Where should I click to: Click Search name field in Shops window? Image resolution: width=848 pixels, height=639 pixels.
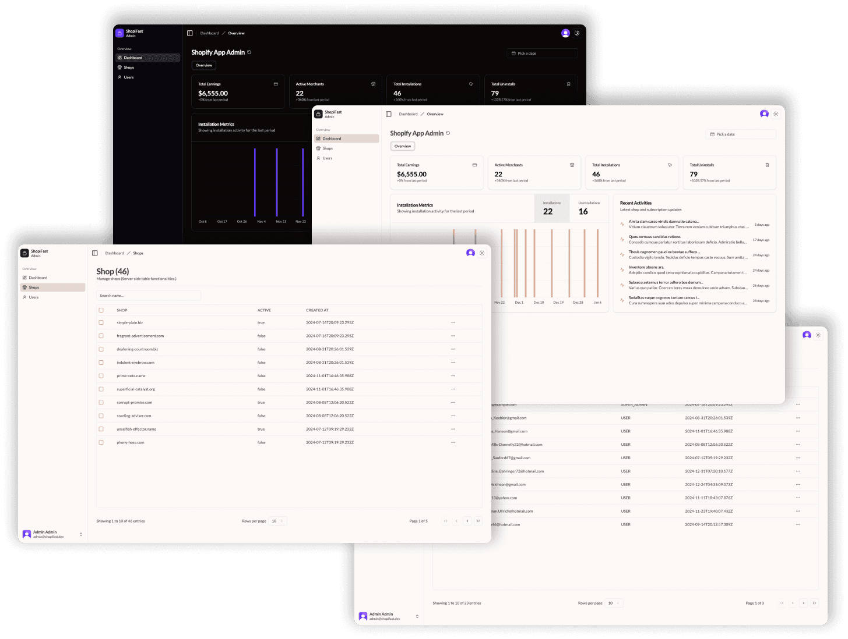click(149, 296)
